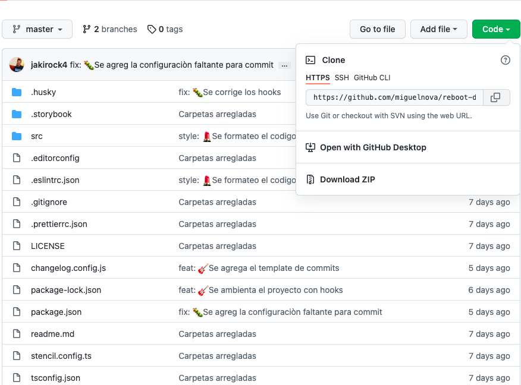Switch to the SSH clone tab

tap(341, 78)
